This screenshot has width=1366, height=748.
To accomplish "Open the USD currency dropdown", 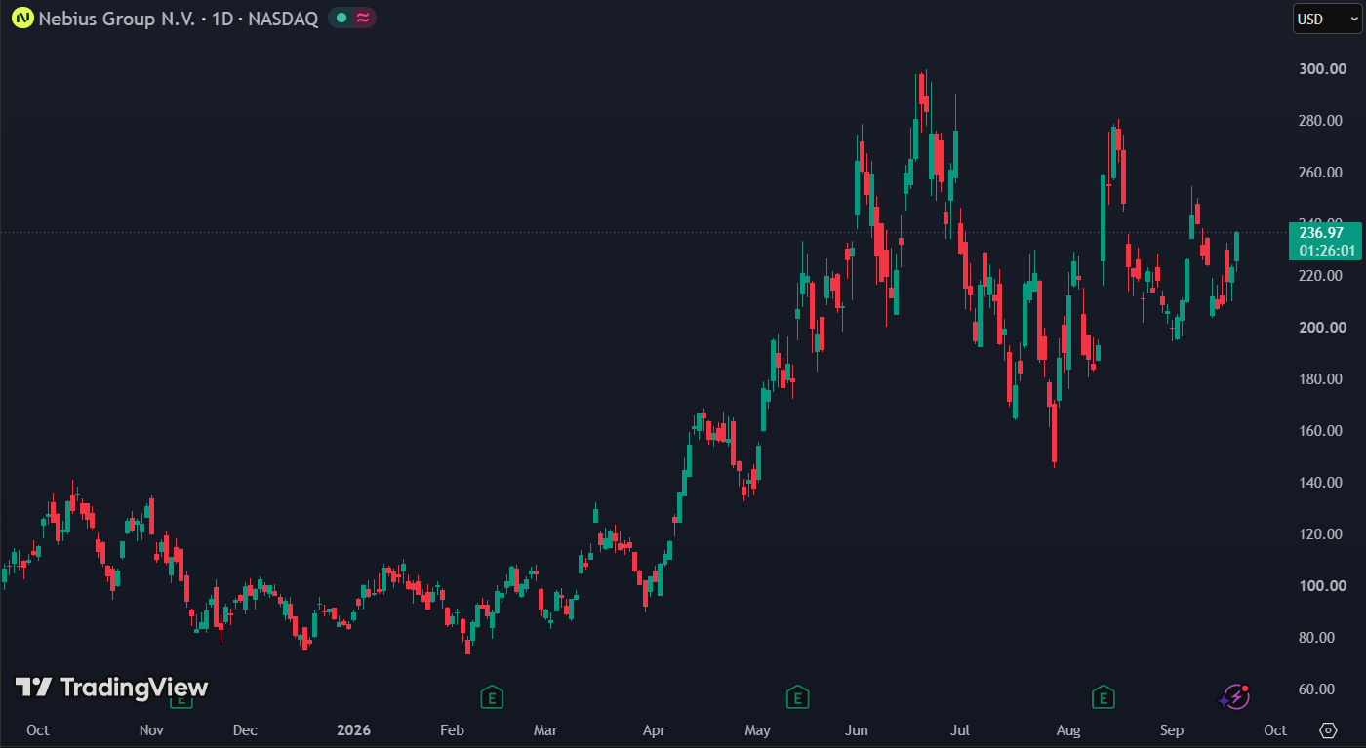I will 1327,19.
